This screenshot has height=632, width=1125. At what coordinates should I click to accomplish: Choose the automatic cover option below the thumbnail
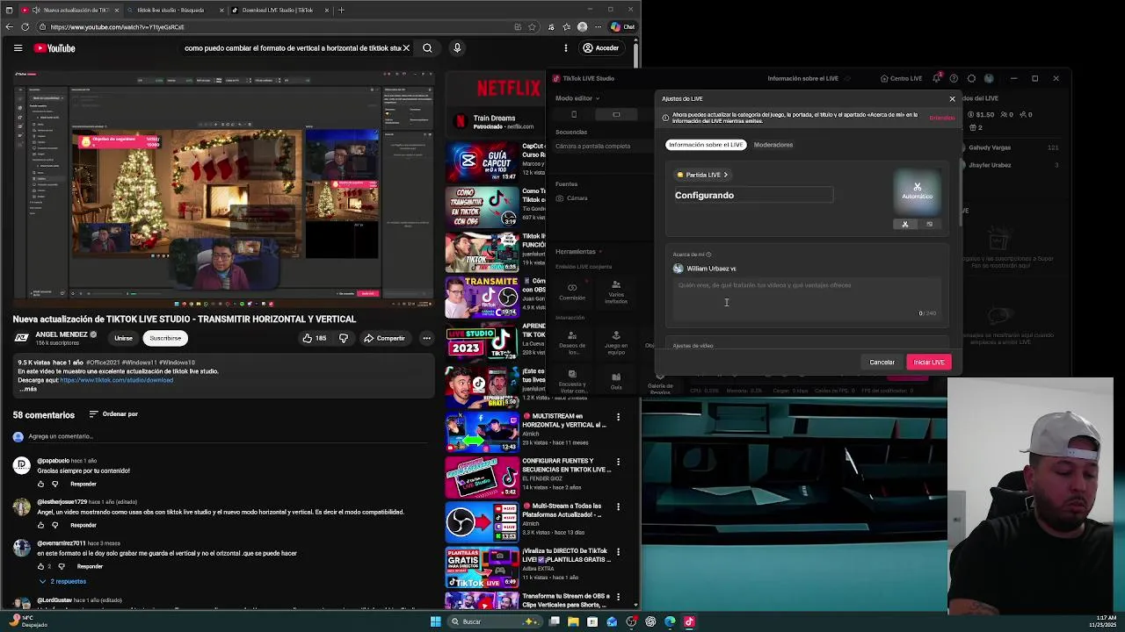pos(905,224)
